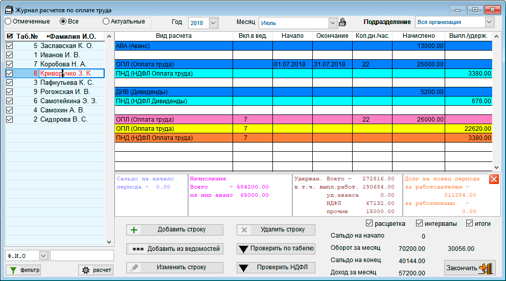This screenshot has height=281, width=506.
Task: Click the Фамилия И.О. column header
Action: point(72,36)
